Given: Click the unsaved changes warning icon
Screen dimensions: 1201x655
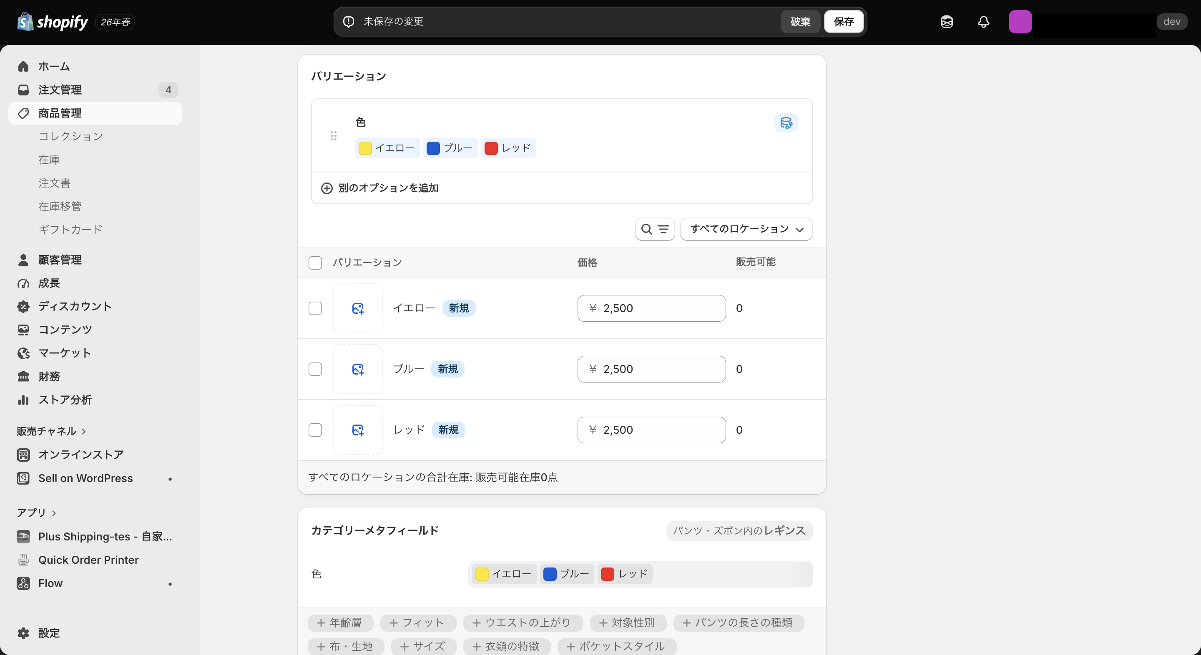Looking at the screenshot, I should (348, 21).
